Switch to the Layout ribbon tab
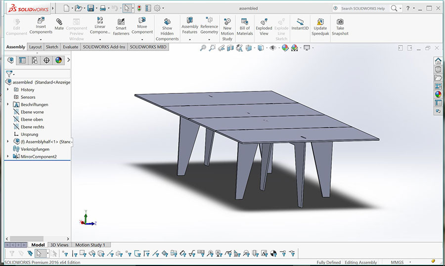This screenshot has width=445, height=266. [36, 47]
